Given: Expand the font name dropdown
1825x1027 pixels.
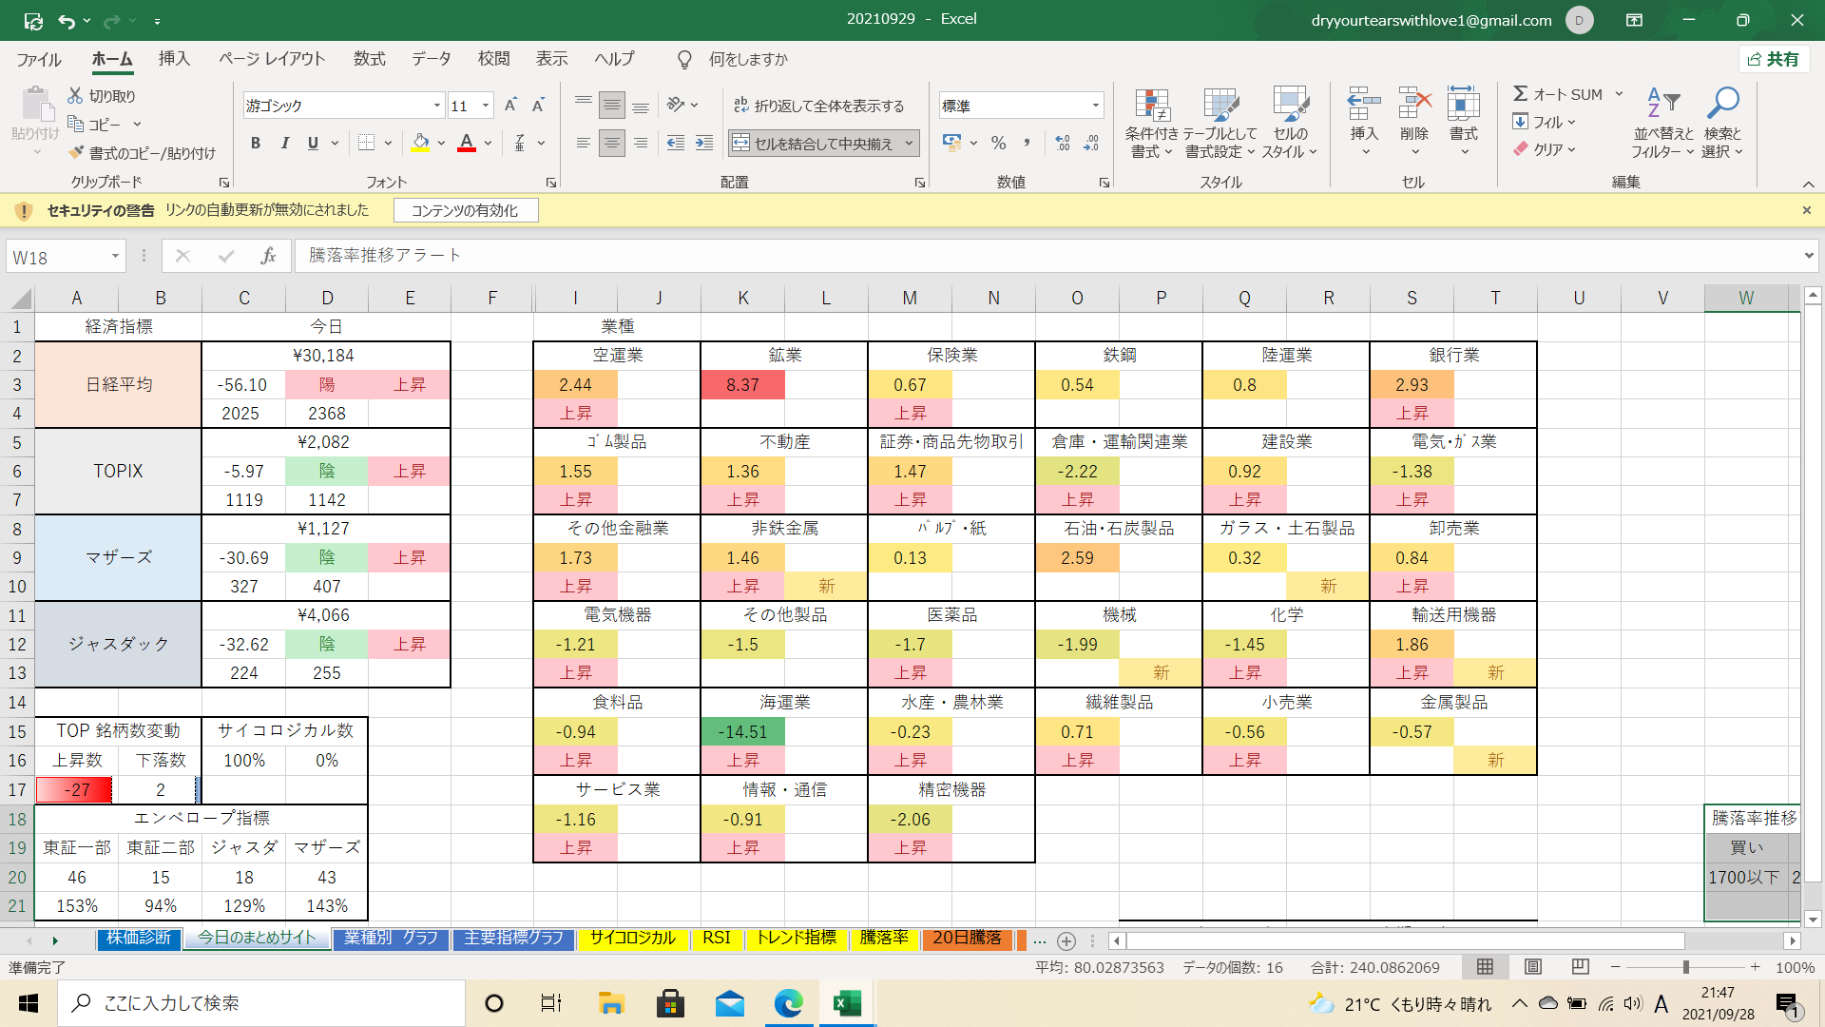Looking at the screenshot, I should tap(436, 106).
